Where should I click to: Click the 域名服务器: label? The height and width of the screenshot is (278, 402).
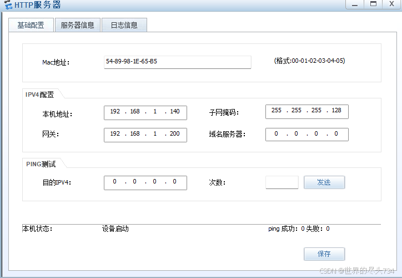click(228, 134)
